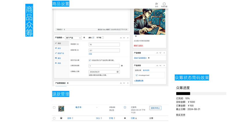Select the 常规 general tab

(62, 44)
